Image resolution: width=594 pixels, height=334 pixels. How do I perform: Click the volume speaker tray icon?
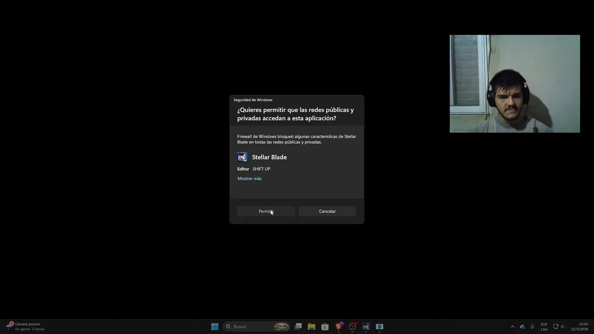pyautogui.click(x=562, y=327)
